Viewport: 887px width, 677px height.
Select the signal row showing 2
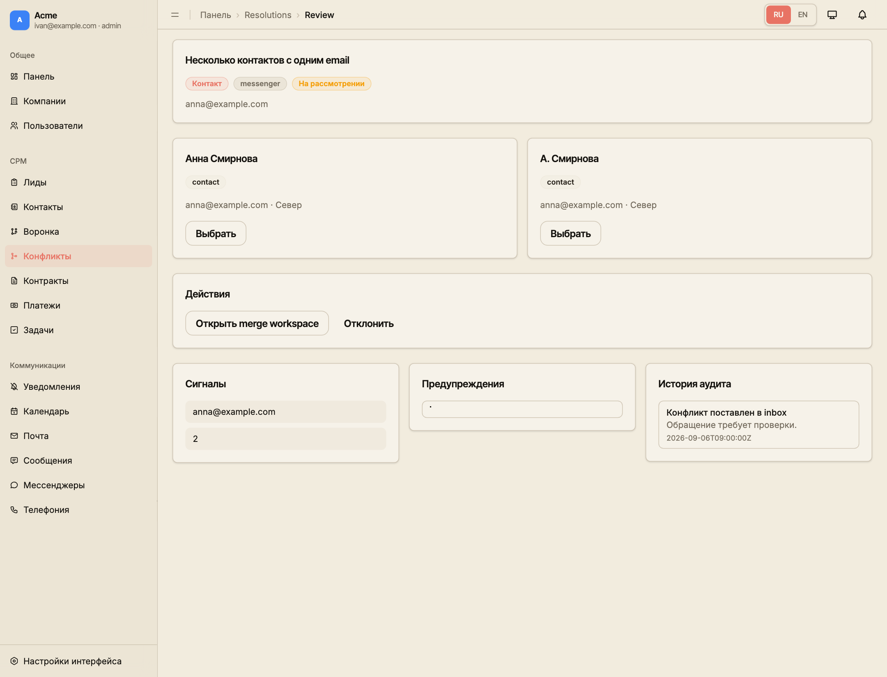coord(286,439)
